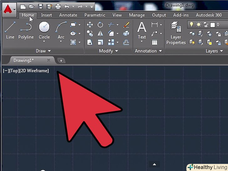Open the AutoCAD application menu button

[x=9, y=9]
